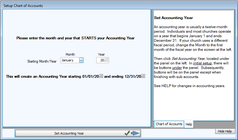Click the "See HELP for changes" line
The height and width of the screenshot is (140, 238).
pos(189,86)
